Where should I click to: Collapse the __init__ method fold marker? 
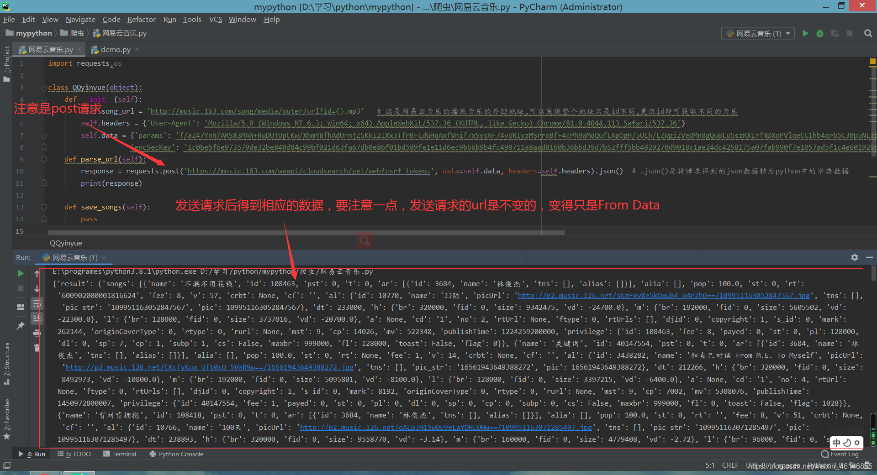coord(44,99)
